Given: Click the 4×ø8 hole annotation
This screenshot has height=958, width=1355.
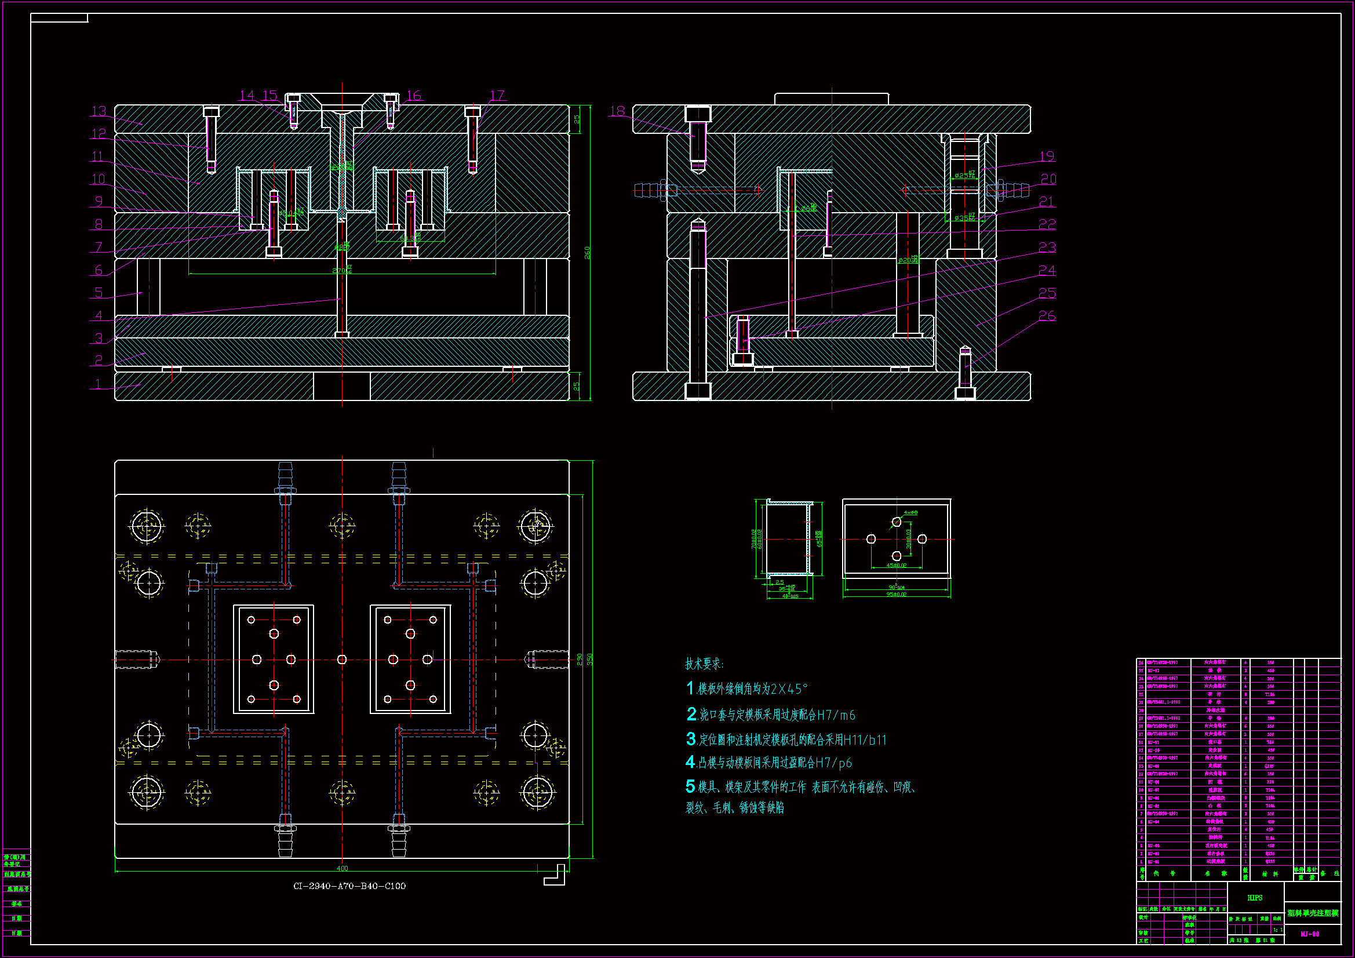Looking at the screenshot, I should tap(910, 513).
